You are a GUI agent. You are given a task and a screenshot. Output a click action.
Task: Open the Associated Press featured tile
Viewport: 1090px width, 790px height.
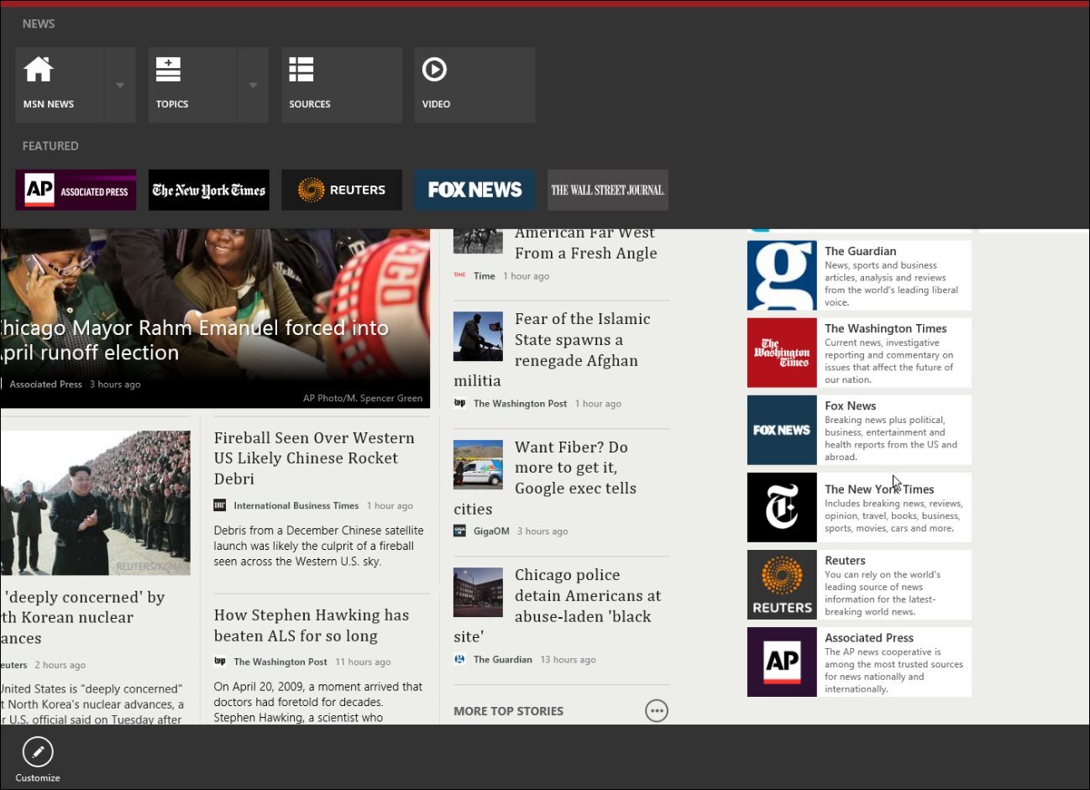[x=75, y=190]
